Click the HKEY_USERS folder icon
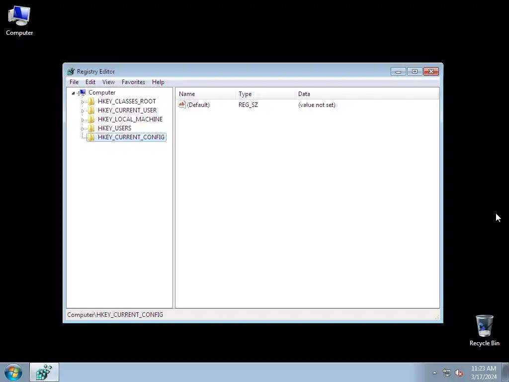Screen dimensions: 509x382 coord(91,128)
